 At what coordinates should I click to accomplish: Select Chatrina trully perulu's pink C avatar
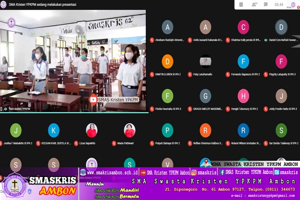click(243, 27)
